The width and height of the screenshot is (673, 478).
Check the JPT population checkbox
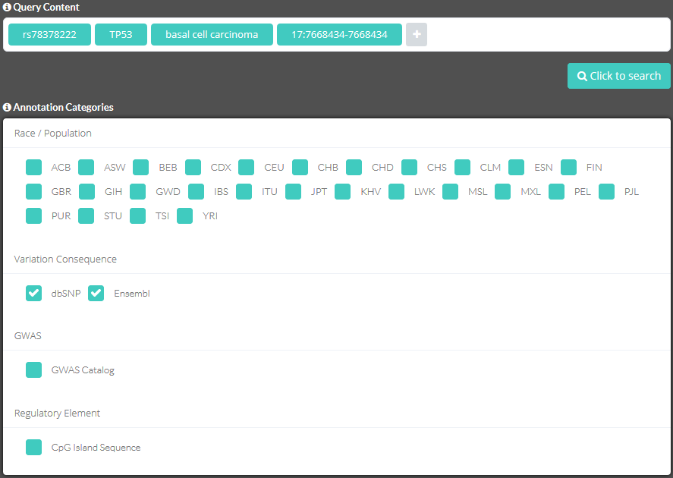click(x=293, y=192)
